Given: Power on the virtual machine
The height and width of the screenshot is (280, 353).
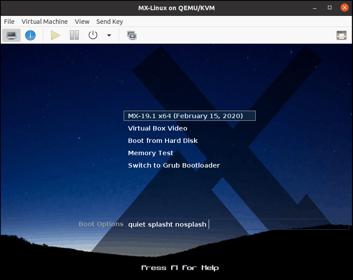Looking at the screenshot, I should pos(55,35).
